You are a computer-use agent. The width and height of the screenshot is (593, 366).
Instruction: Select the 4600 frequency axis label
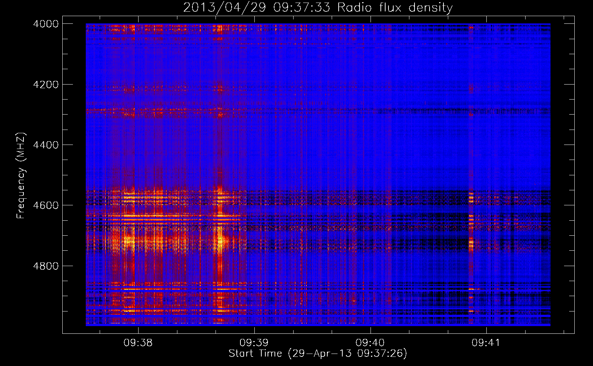point(46,205)
